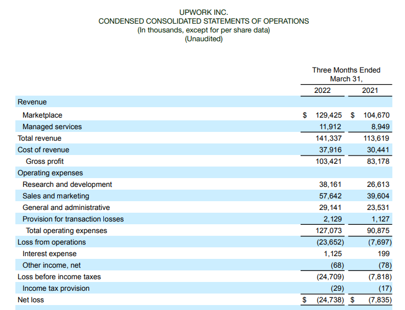The height and width of the screenshot is (310, 405).
Task: Click Income tax provision value (17)
Action: pyautogui.click(x=385, y=289)
